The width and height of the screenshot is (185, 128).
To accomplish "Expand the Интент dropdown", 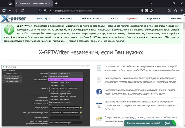I will tap(66, 77).
